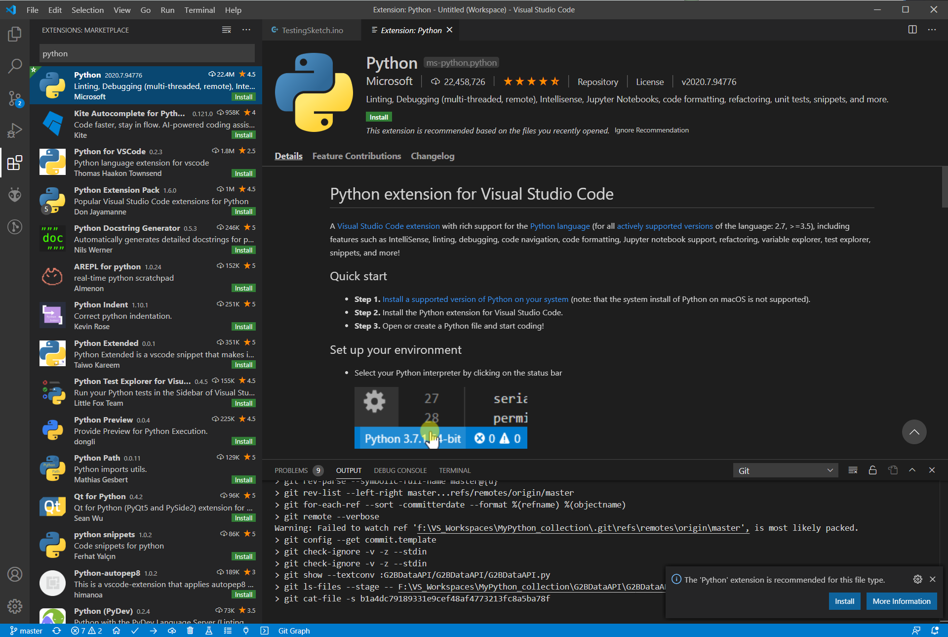
Task: Open the Terminal menu in menu bar
Action: point(199,10)
